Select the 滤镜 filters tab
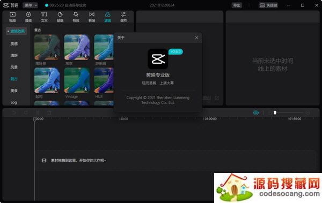 pos(108,17)
